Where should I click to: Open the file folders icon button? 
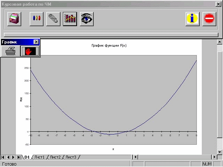point(14,19)
